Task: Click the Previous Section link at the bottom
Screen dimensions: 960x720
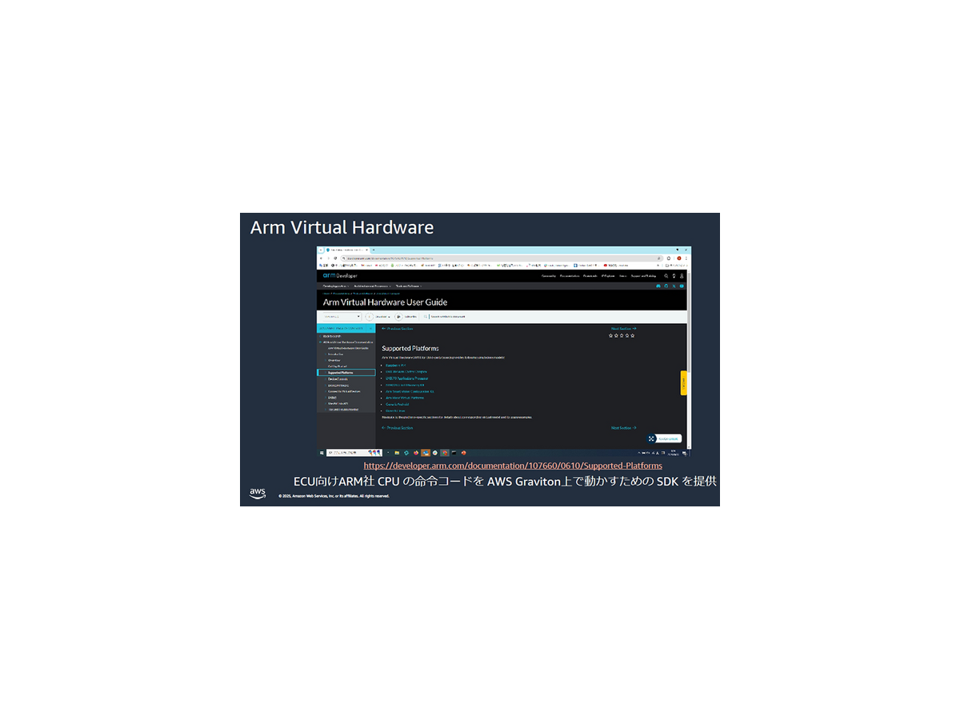Action: coord(398,428)
